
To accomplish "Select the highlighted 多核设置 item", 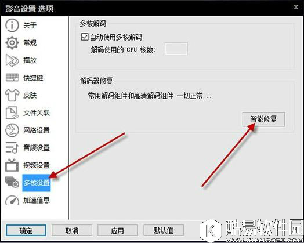I will pos(37,183).
